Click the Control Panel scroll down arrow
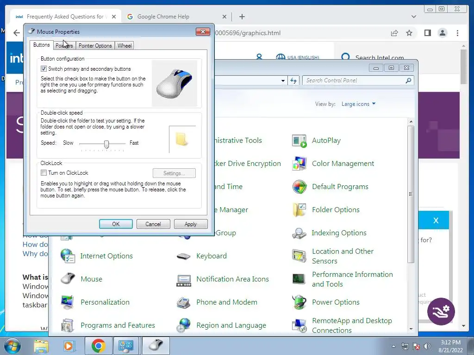 (x=411, y=329)
